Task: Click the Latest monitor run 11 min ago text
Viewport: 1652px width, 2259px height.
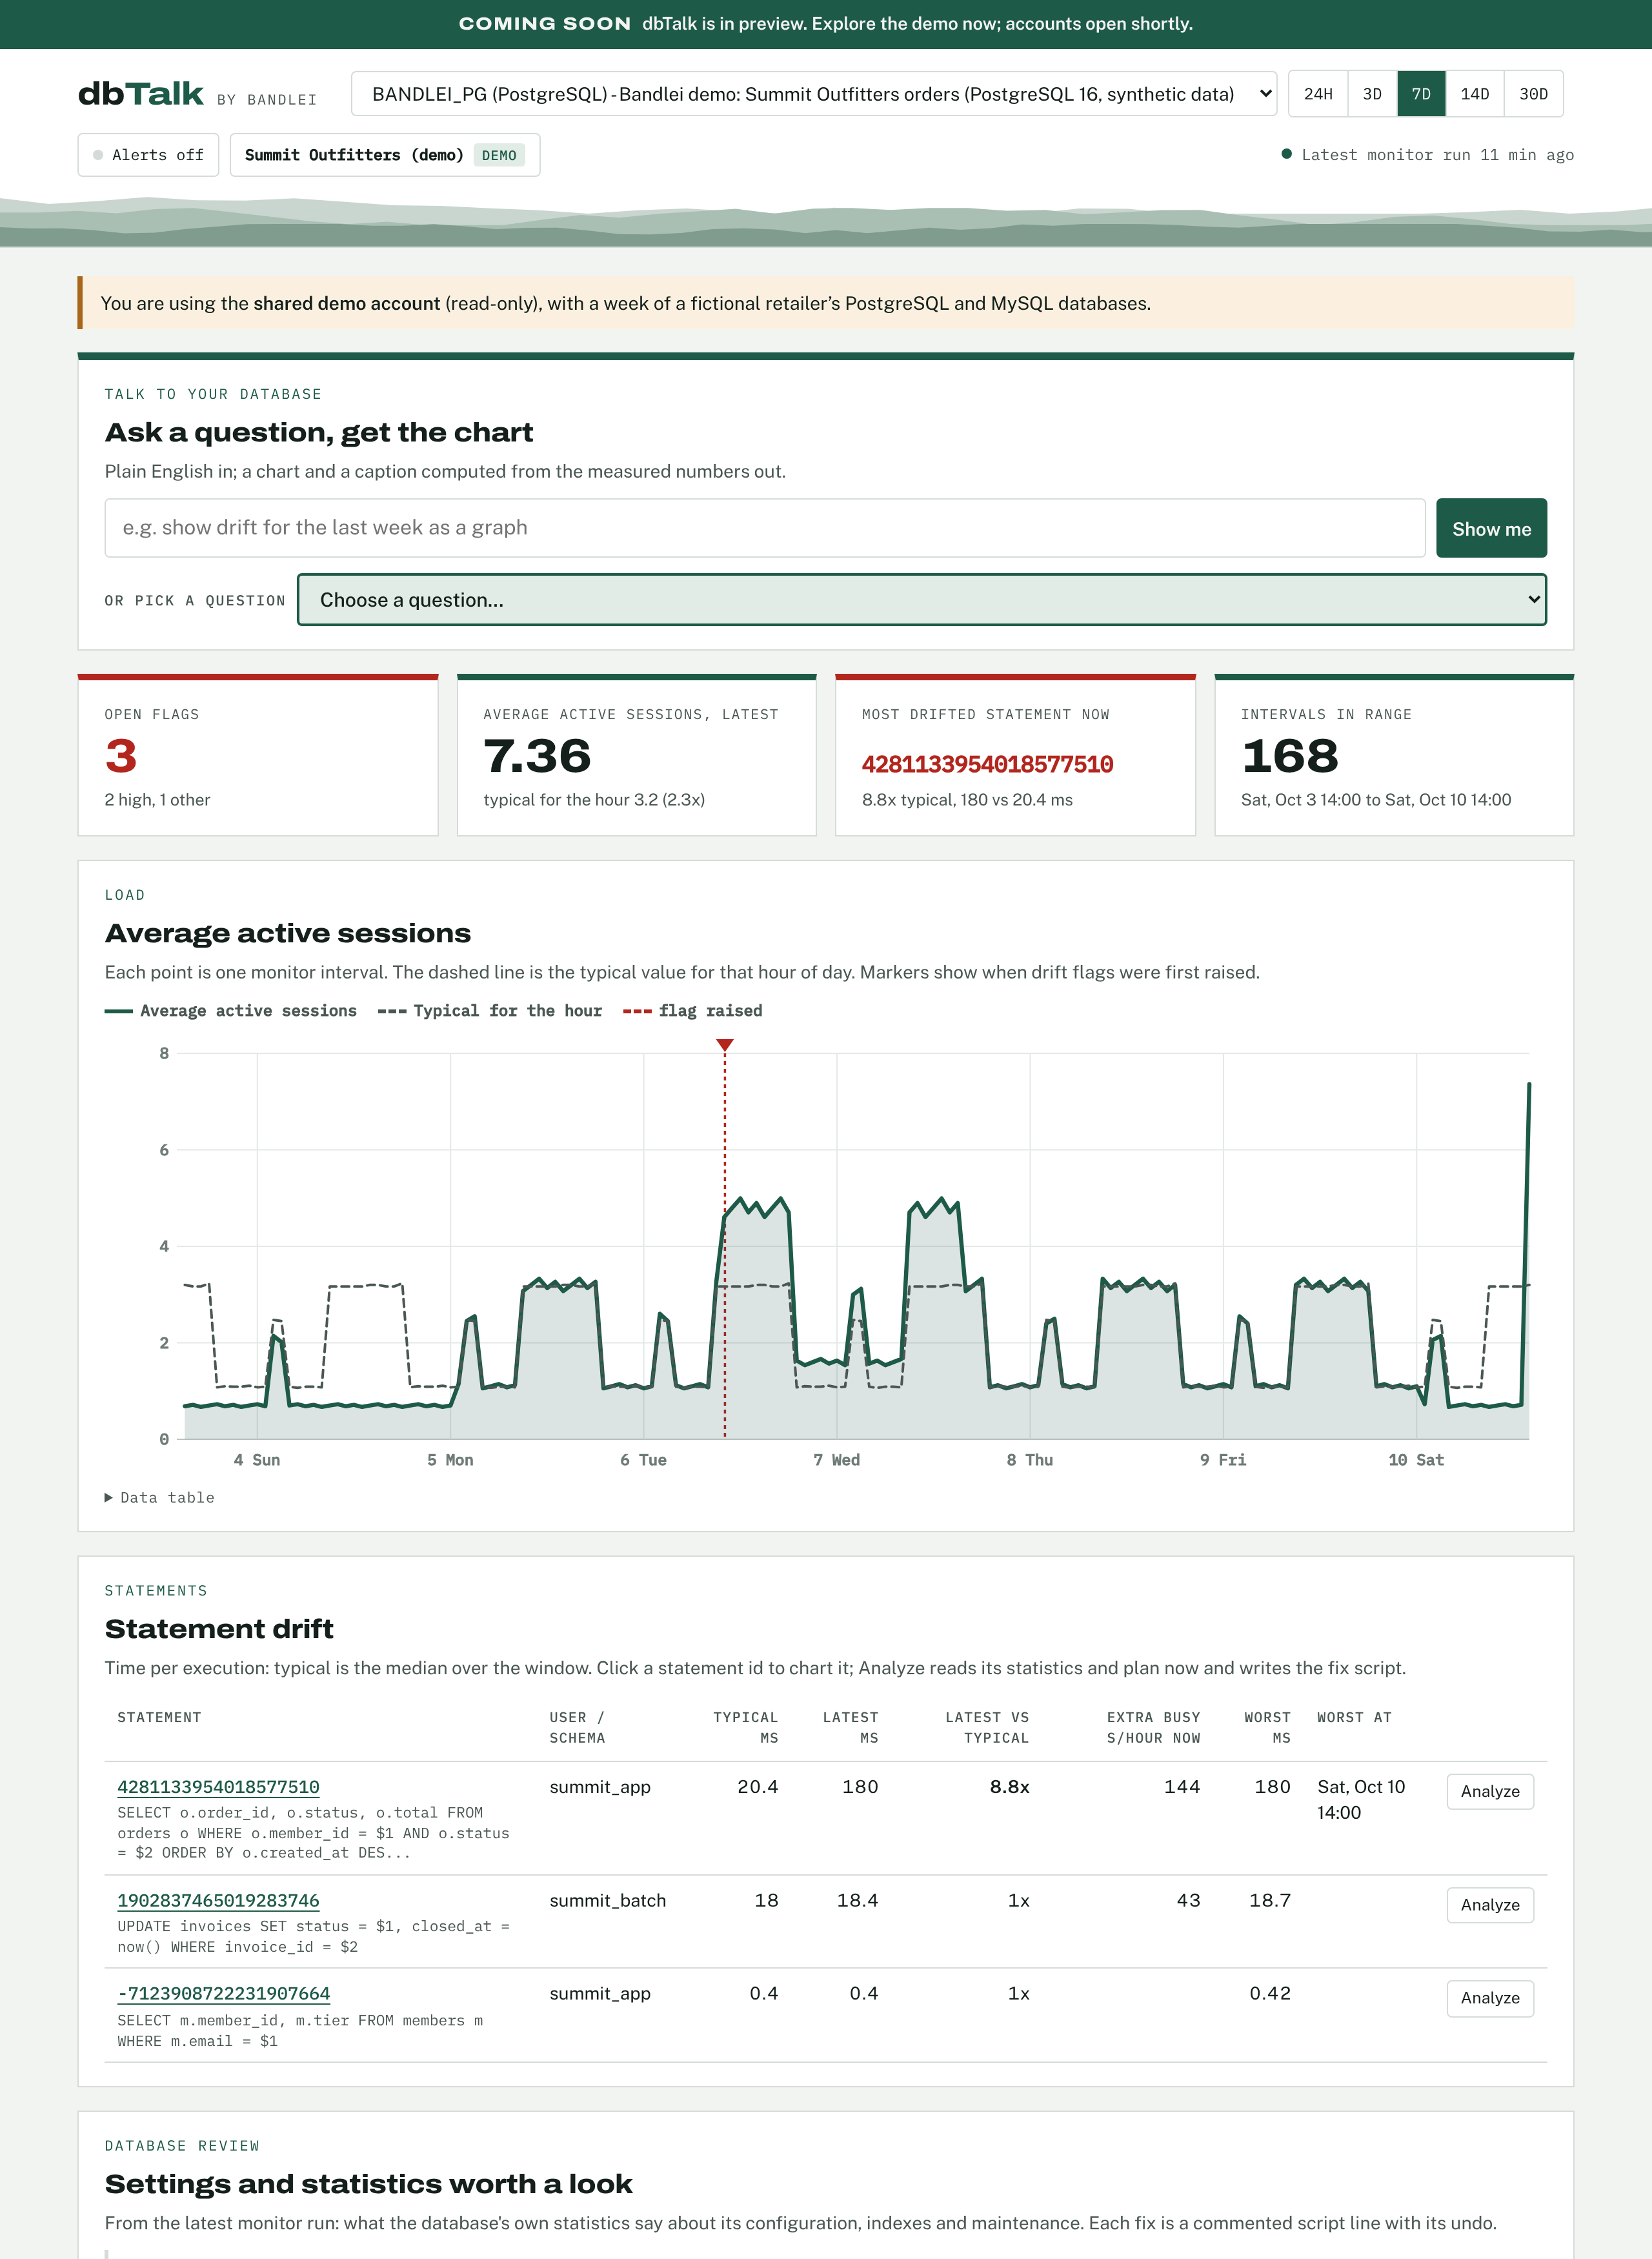Action: coord(1437,155)
